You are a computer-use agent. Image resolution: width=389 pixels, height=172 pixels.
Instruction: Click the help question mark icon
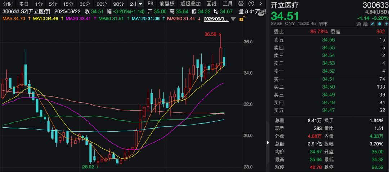click(251, 4)
